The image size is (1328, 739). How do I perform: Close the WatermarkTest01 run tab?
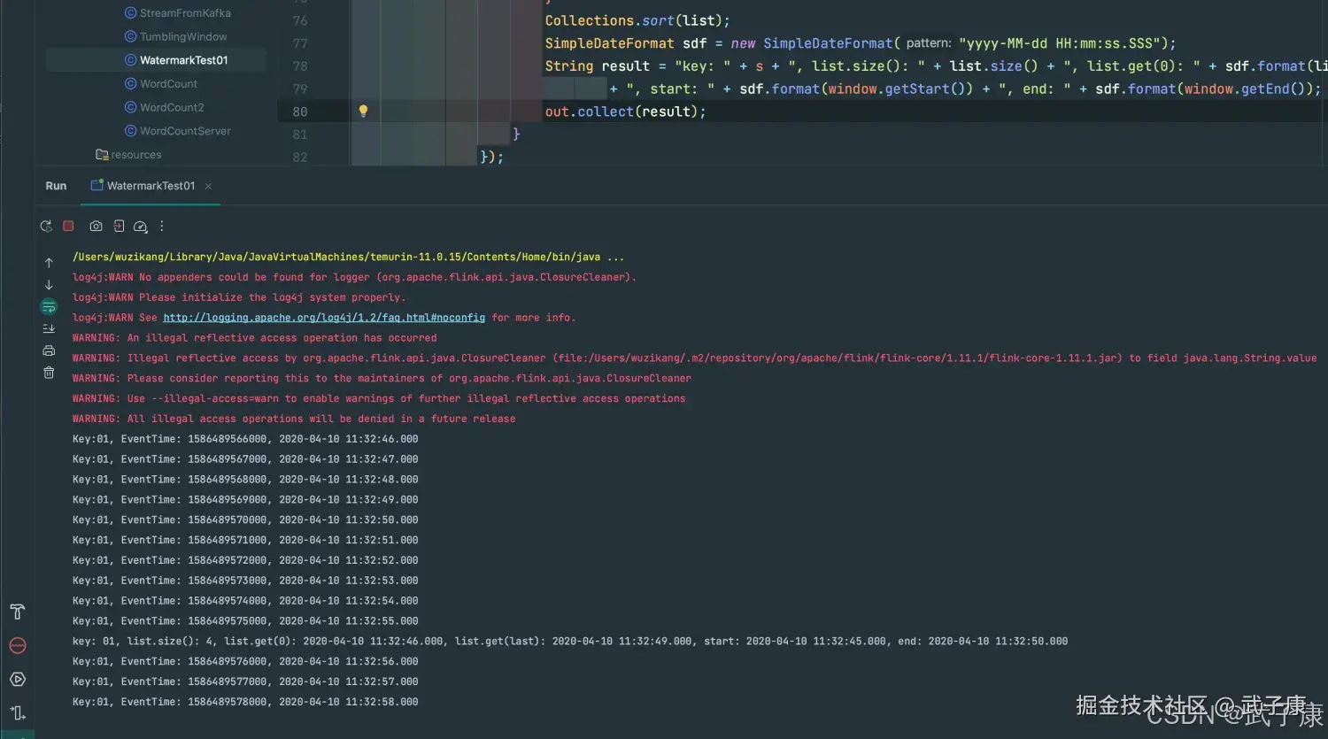pyautogui.click(x=208, y=186)
